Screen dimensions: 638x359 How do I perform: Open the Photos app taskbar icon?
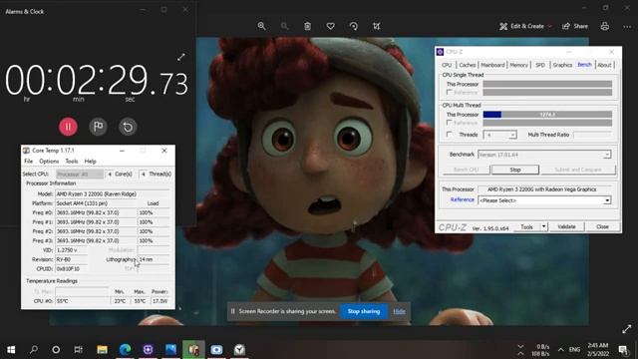click(170, 350)
